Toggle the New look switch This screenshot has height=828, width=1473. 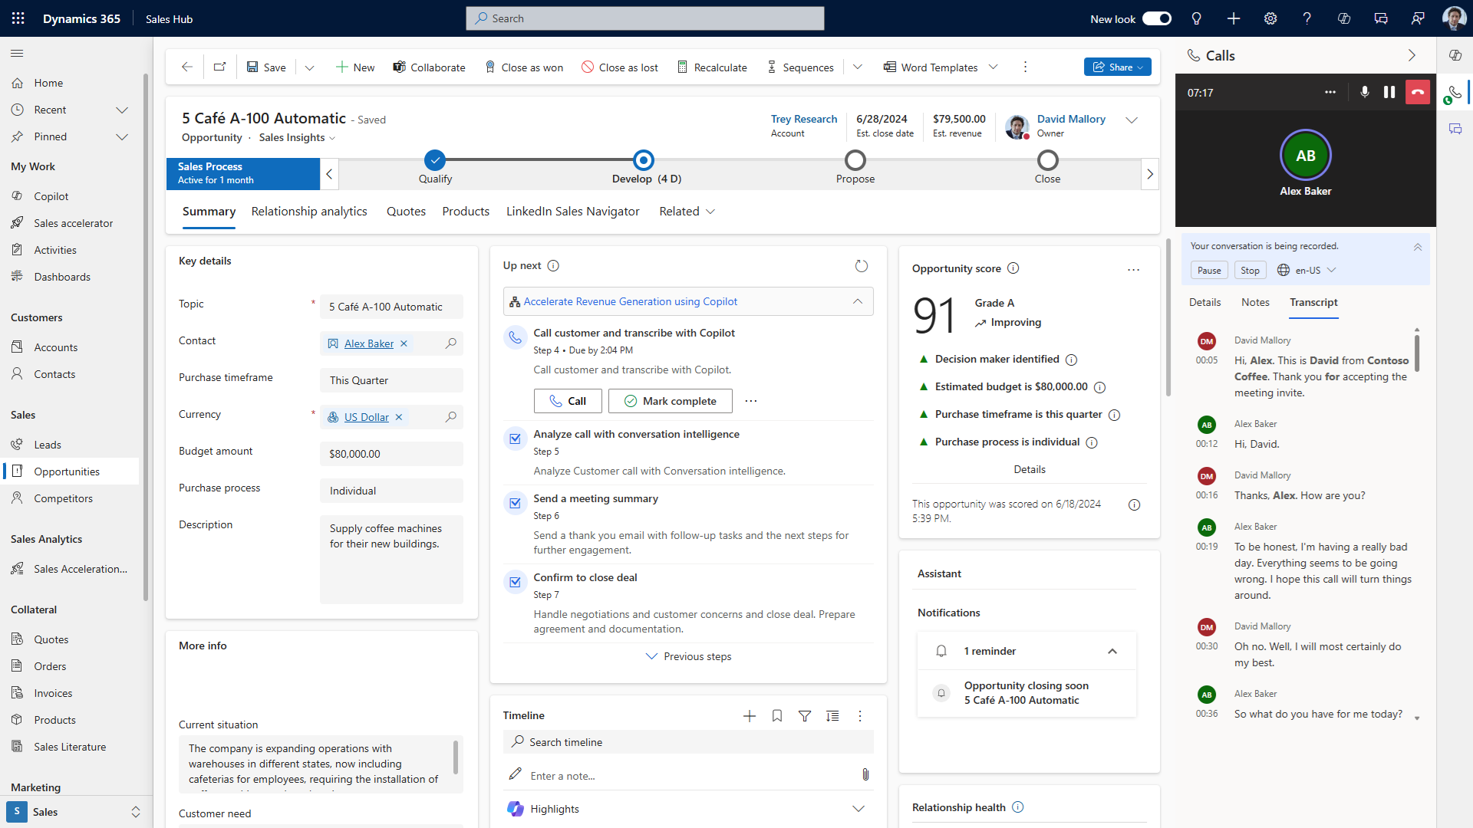pyautogui.click(x=1156, y=18)
